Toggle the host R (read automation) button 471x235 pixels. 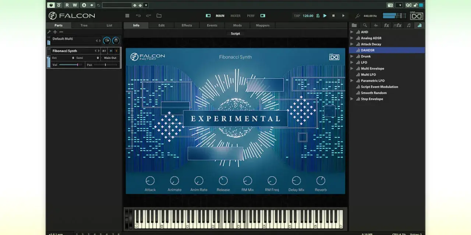pos(67,5)
